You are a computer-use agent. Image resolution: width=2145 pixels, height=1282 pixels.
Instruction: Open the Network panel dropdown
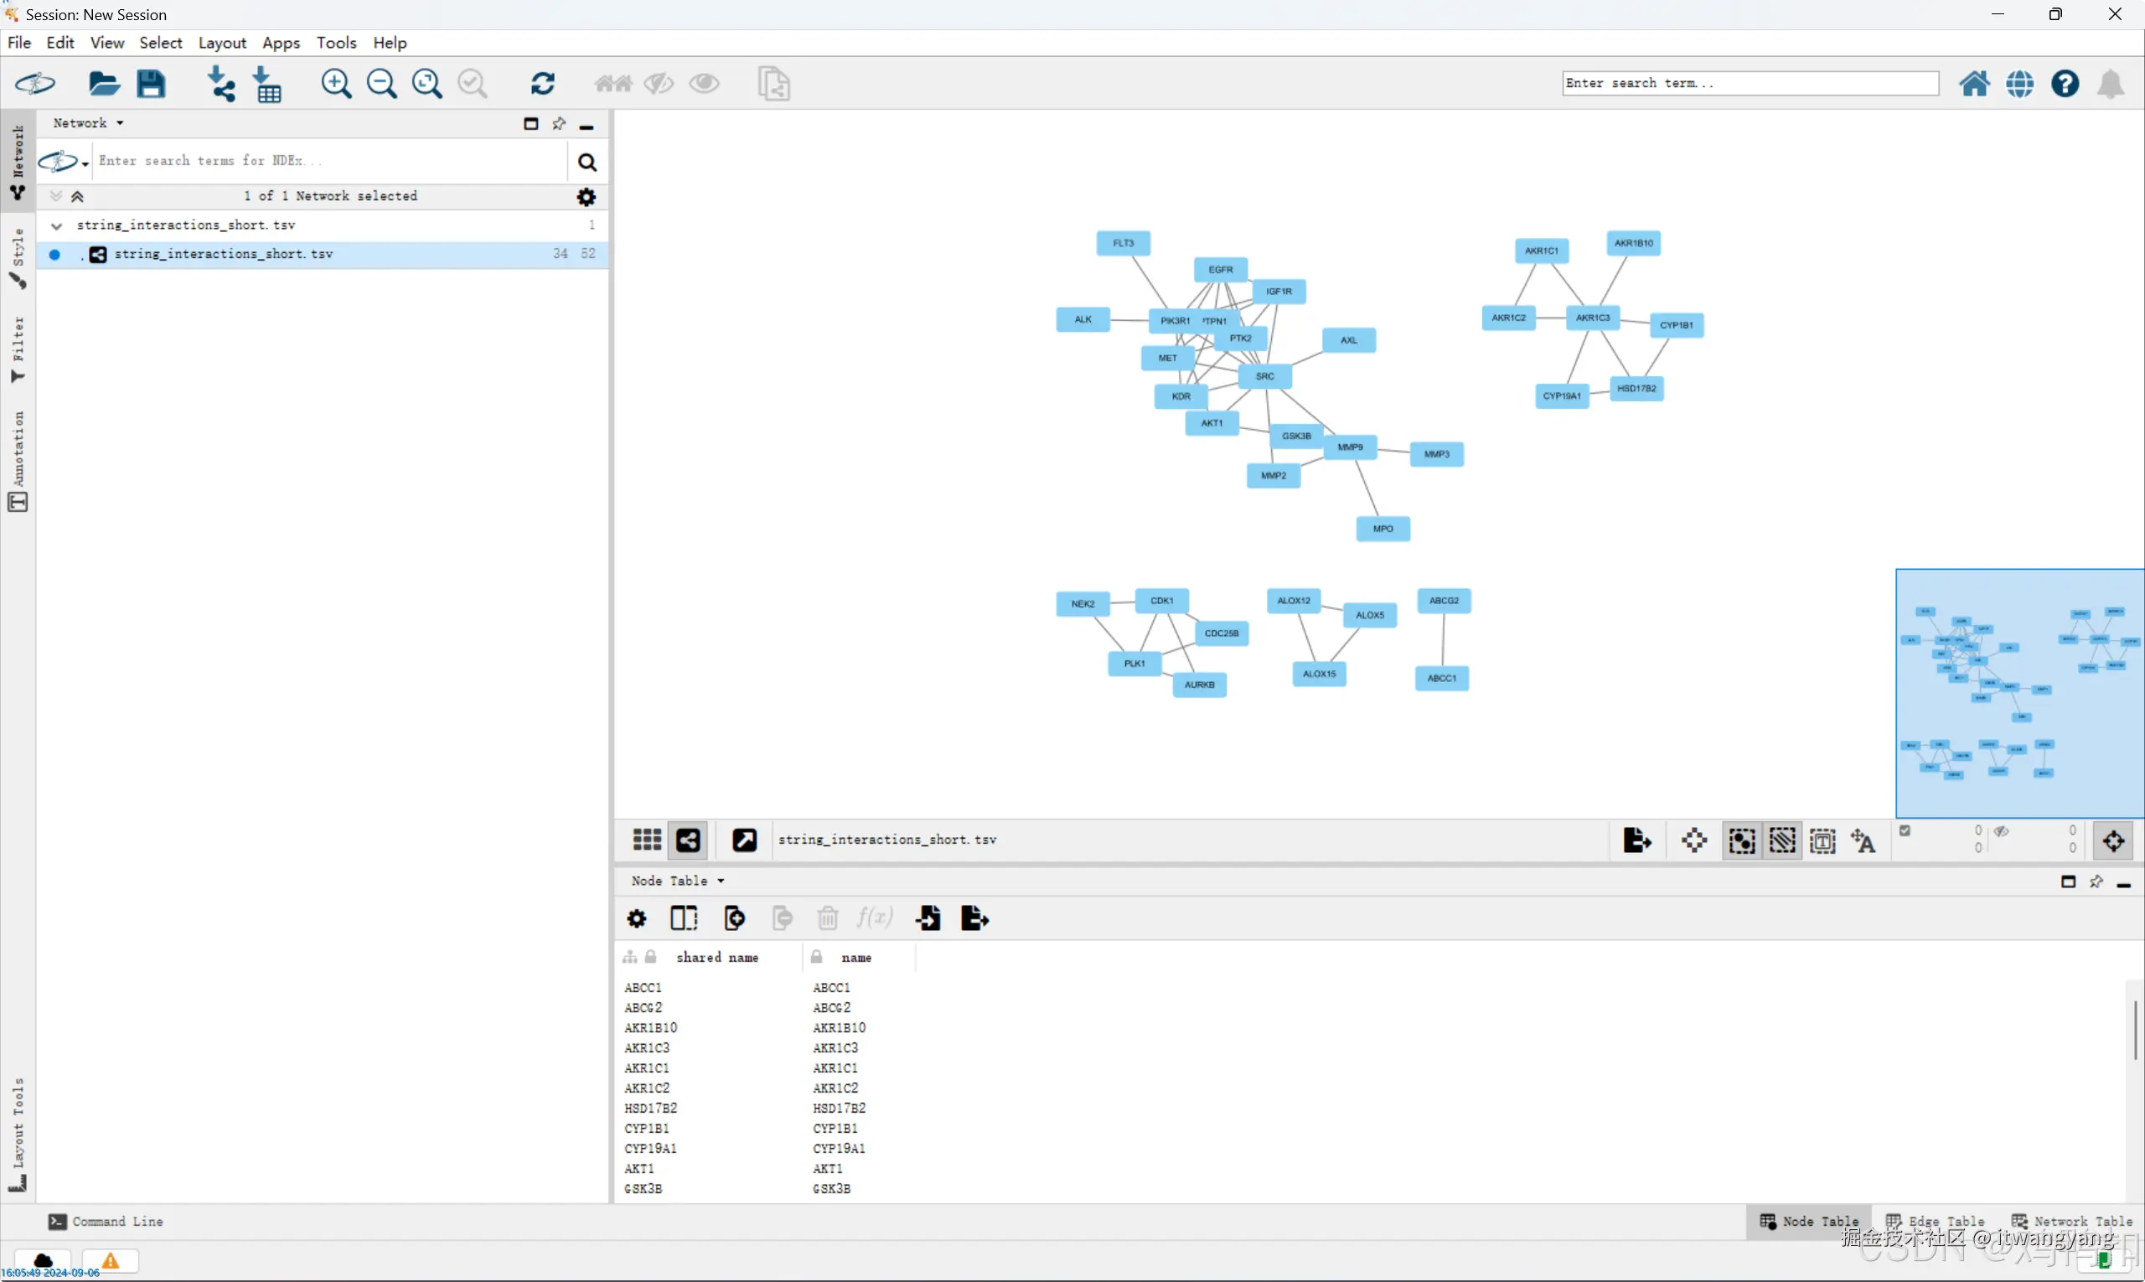click(88, 123)
